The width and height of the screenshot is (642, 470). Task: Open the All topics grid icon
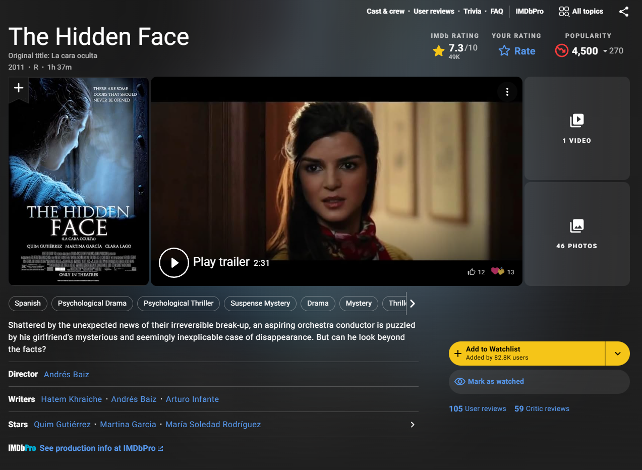(x=564, y=12)
